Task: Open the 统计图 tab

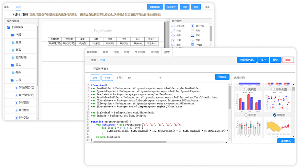Action: pyautogui.click(x=154, y=52)
